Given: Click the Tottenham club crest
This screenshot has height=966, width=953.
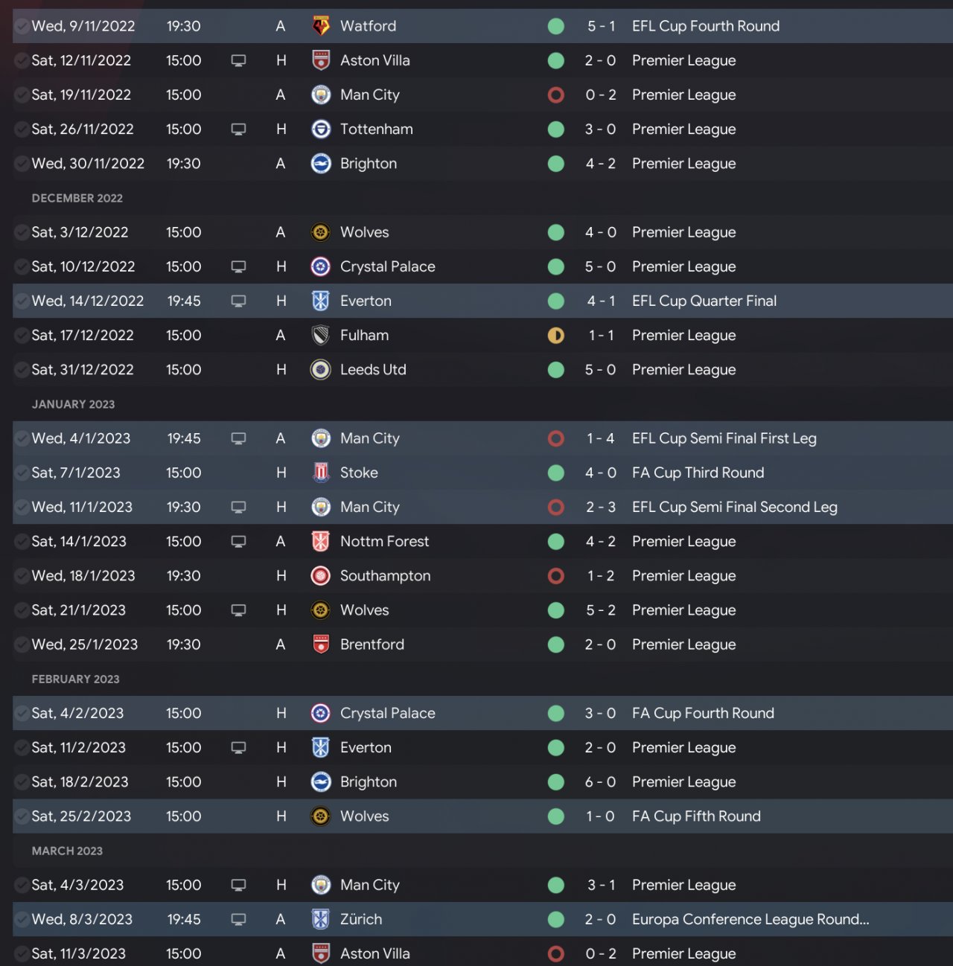Looking at the screenshot, I should (x=321, y=129).
